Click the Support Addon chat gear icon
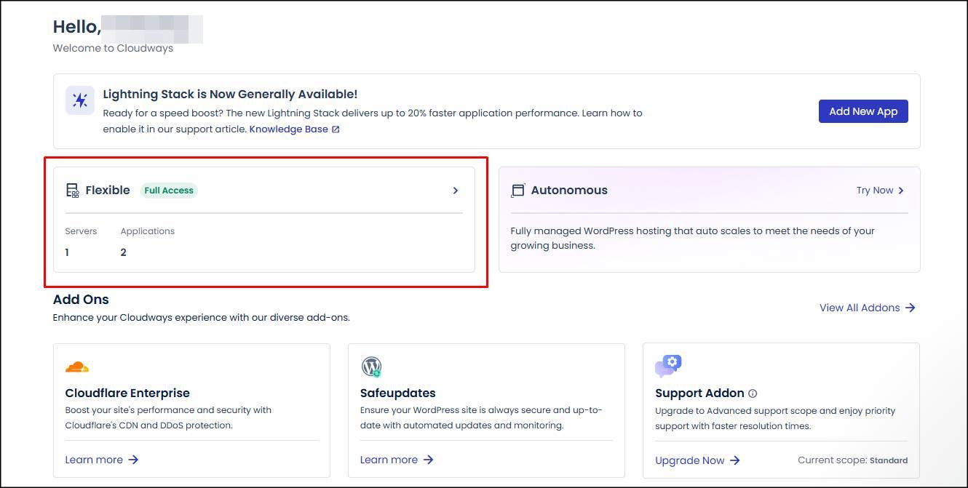Image resolution: width=968 pixels, height=488 pixels. coord(668,366)
